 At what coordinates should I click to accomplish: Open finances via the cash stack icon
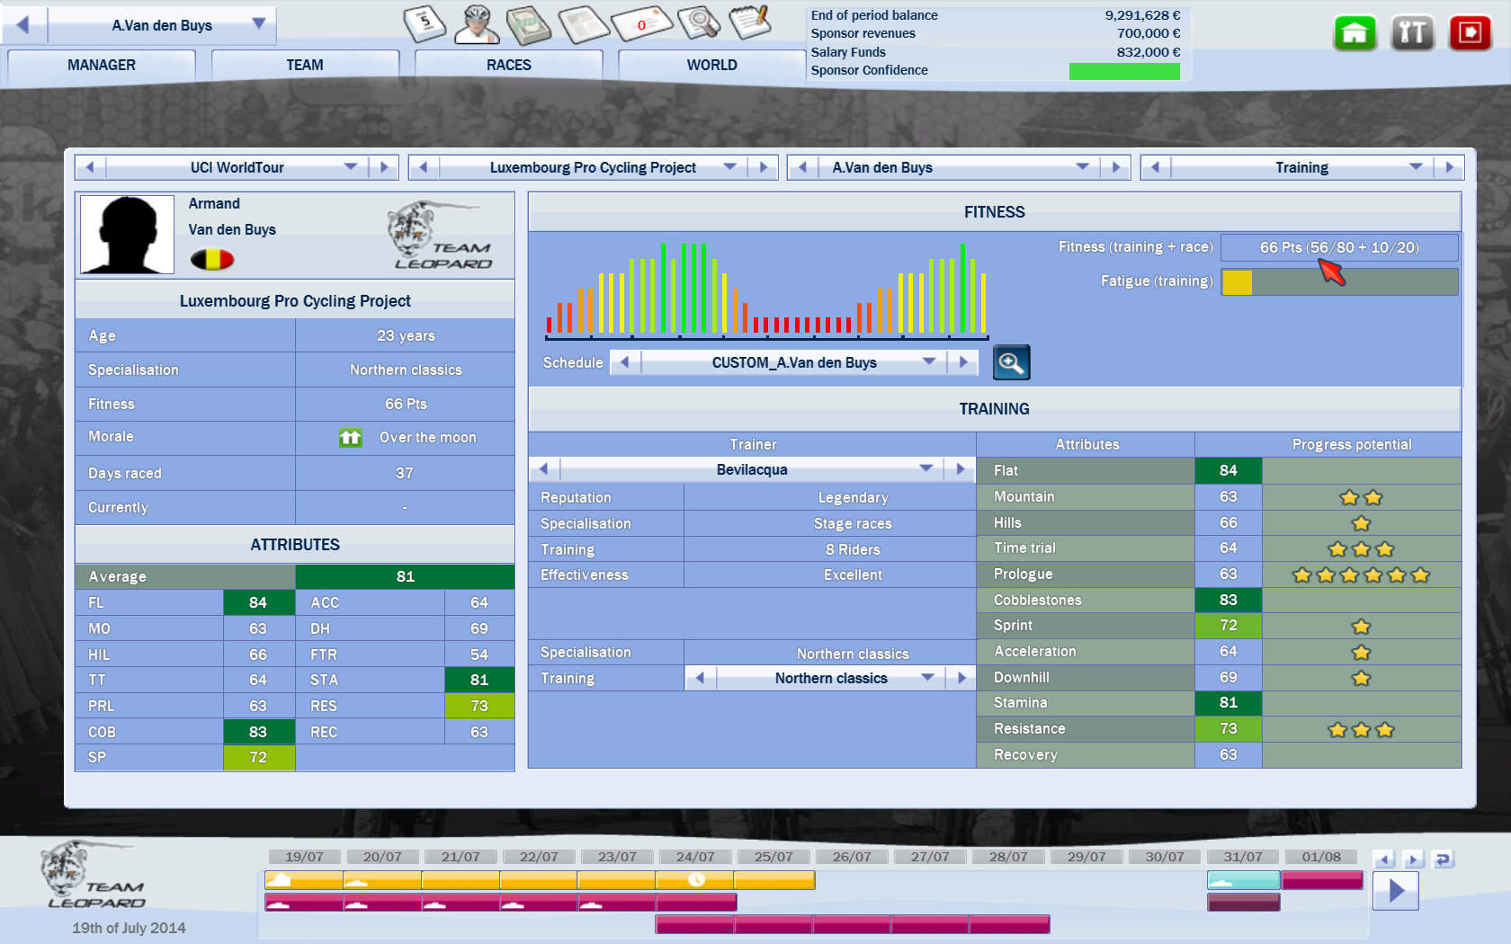pyautogui.click(x=529, y=24)
